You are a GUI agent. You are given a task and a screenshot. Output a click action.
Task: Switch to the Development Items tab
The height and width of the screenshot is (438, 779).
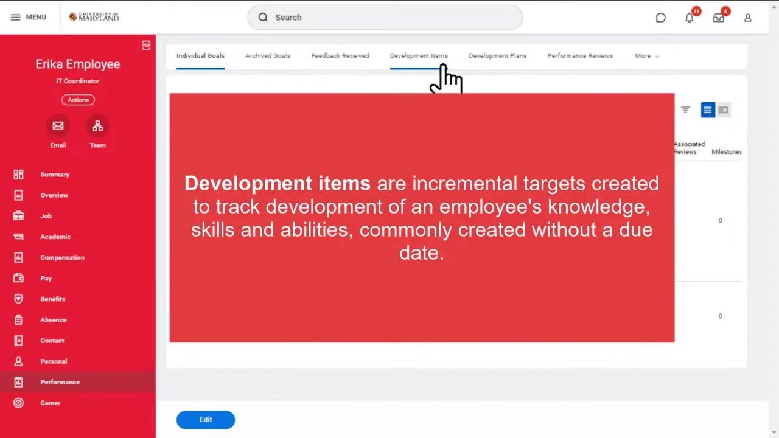point(419,56)
